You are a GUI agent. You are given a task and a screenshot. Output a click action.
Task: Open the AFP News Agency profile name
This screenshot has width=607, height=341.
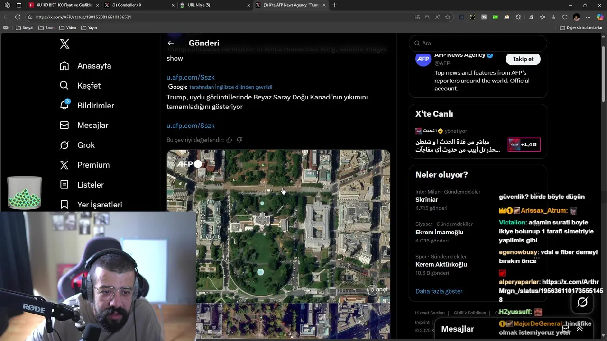[460, 55]
